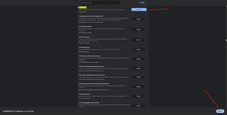Click the NTP Composebox flag title
The width and height of the screenshot is (227, 115).
coord(84,37)
